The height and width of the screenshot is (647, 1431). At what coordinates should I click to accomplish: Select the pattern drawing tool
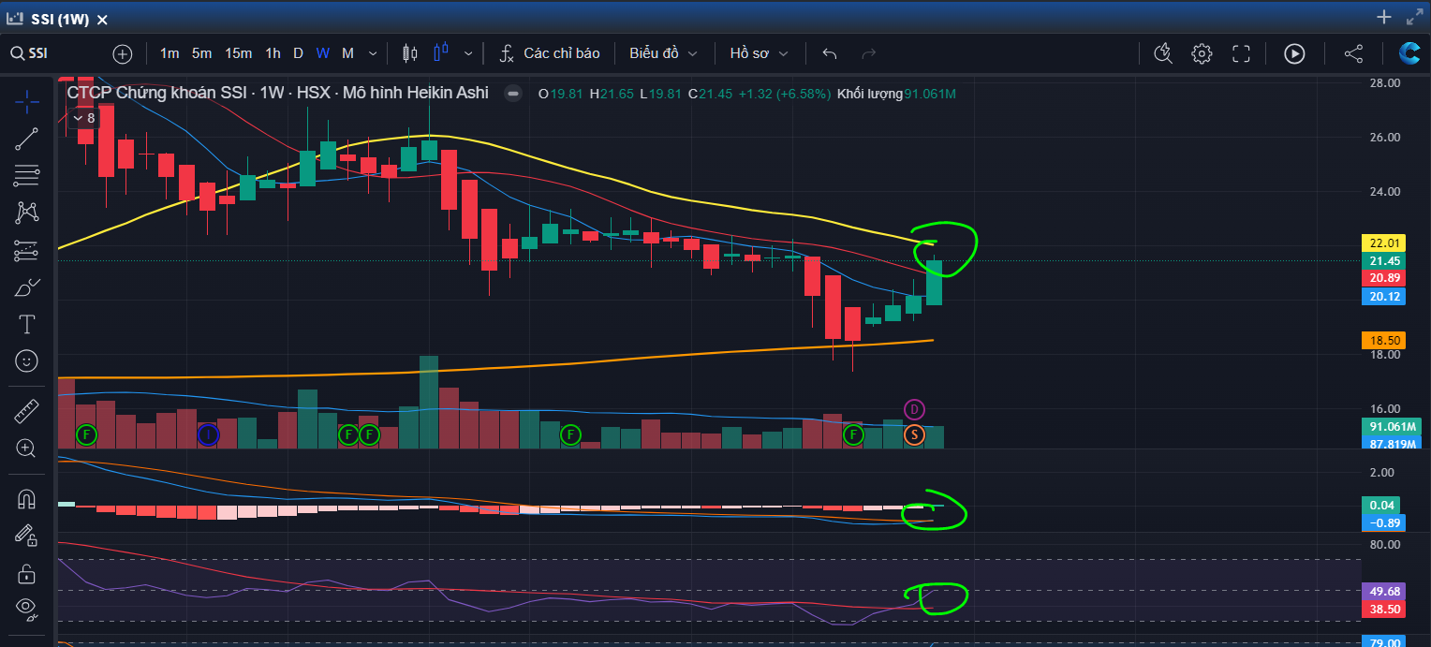(x=27, y=213)
